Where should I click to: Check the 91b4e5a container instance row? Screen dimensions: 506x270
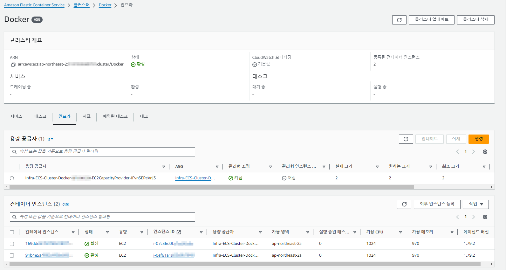(12, 255)
